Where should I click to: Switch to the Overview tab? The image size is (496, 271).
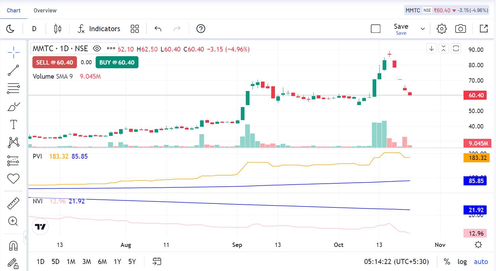click(x=45, y=10)
